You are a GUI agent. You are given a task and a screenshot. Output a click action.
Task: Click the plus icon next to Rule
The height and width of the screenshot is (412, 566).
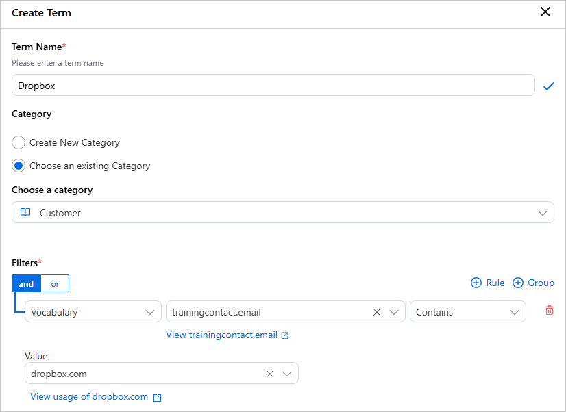coord(476,283)
